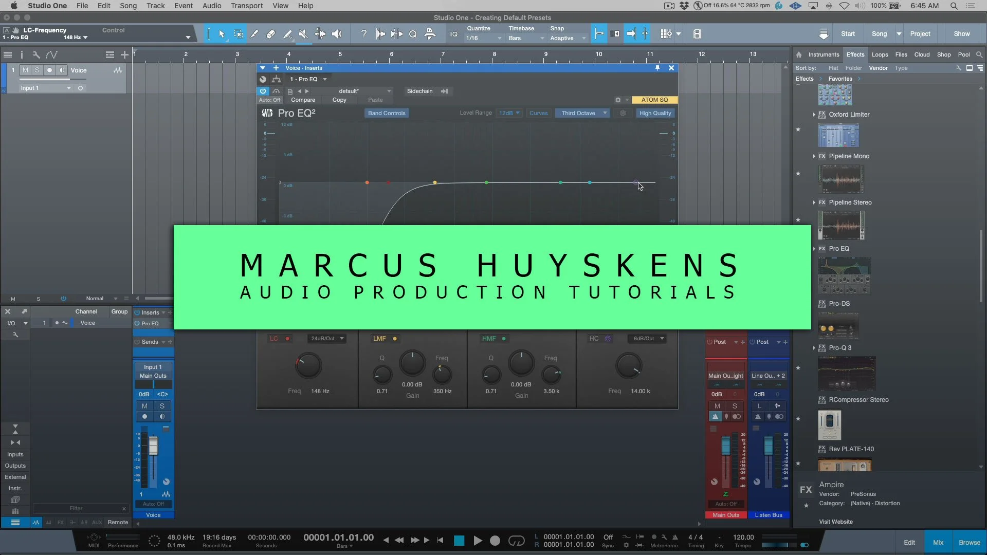This screenshot has height=555, width=987.
Task: Select the Listen (speaker) tool
Action: point(337,34)
